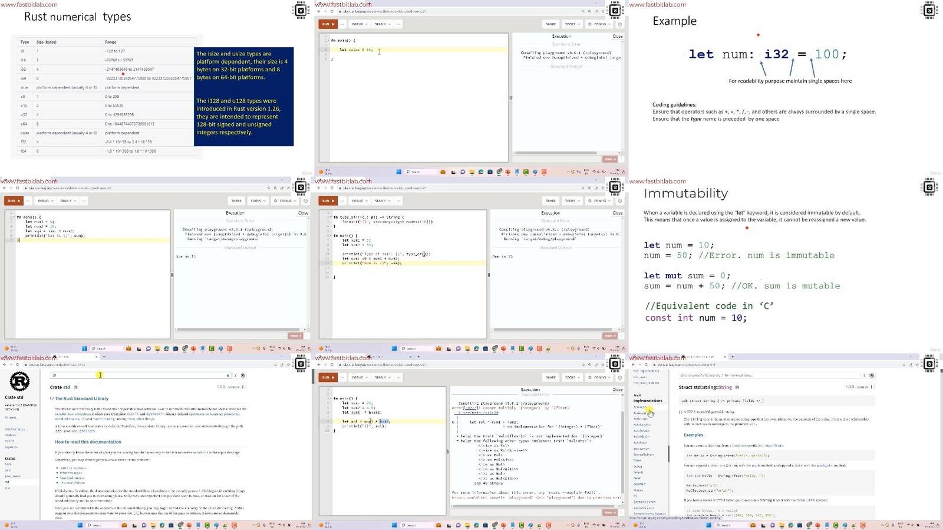Close Execution panel in 'let value' playground

coord(617,36)
